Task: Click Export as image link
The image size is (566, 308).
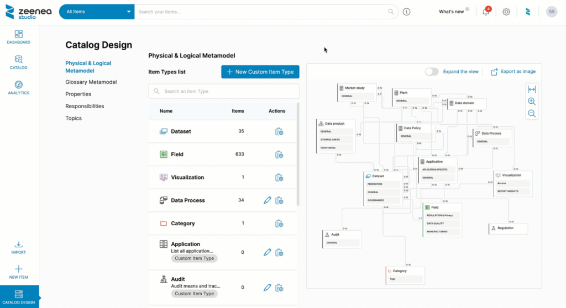Action: 513,72
